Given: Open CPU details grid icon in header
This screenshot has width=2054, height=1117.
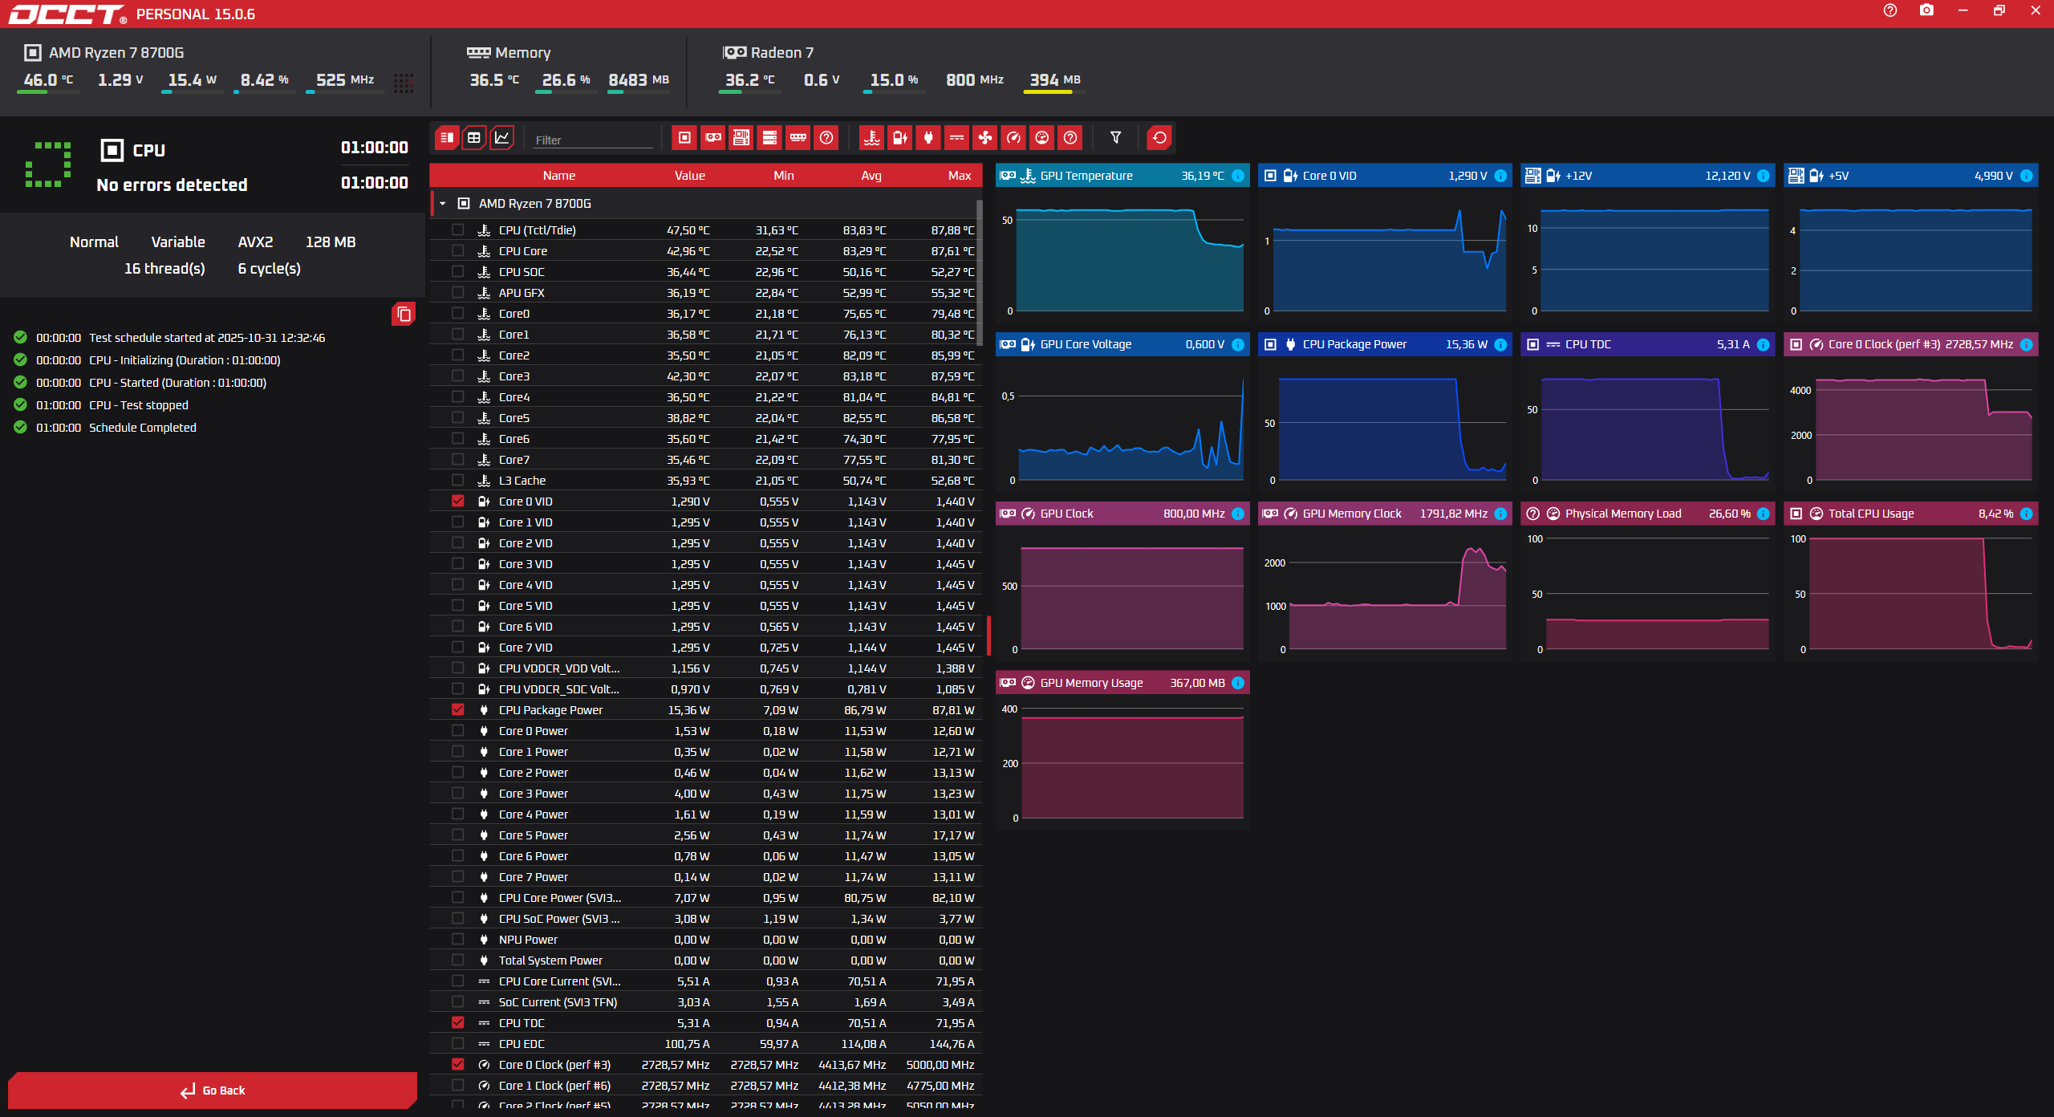Looking at the screenshot, I should pyautogui.click(x=404, y=82).
